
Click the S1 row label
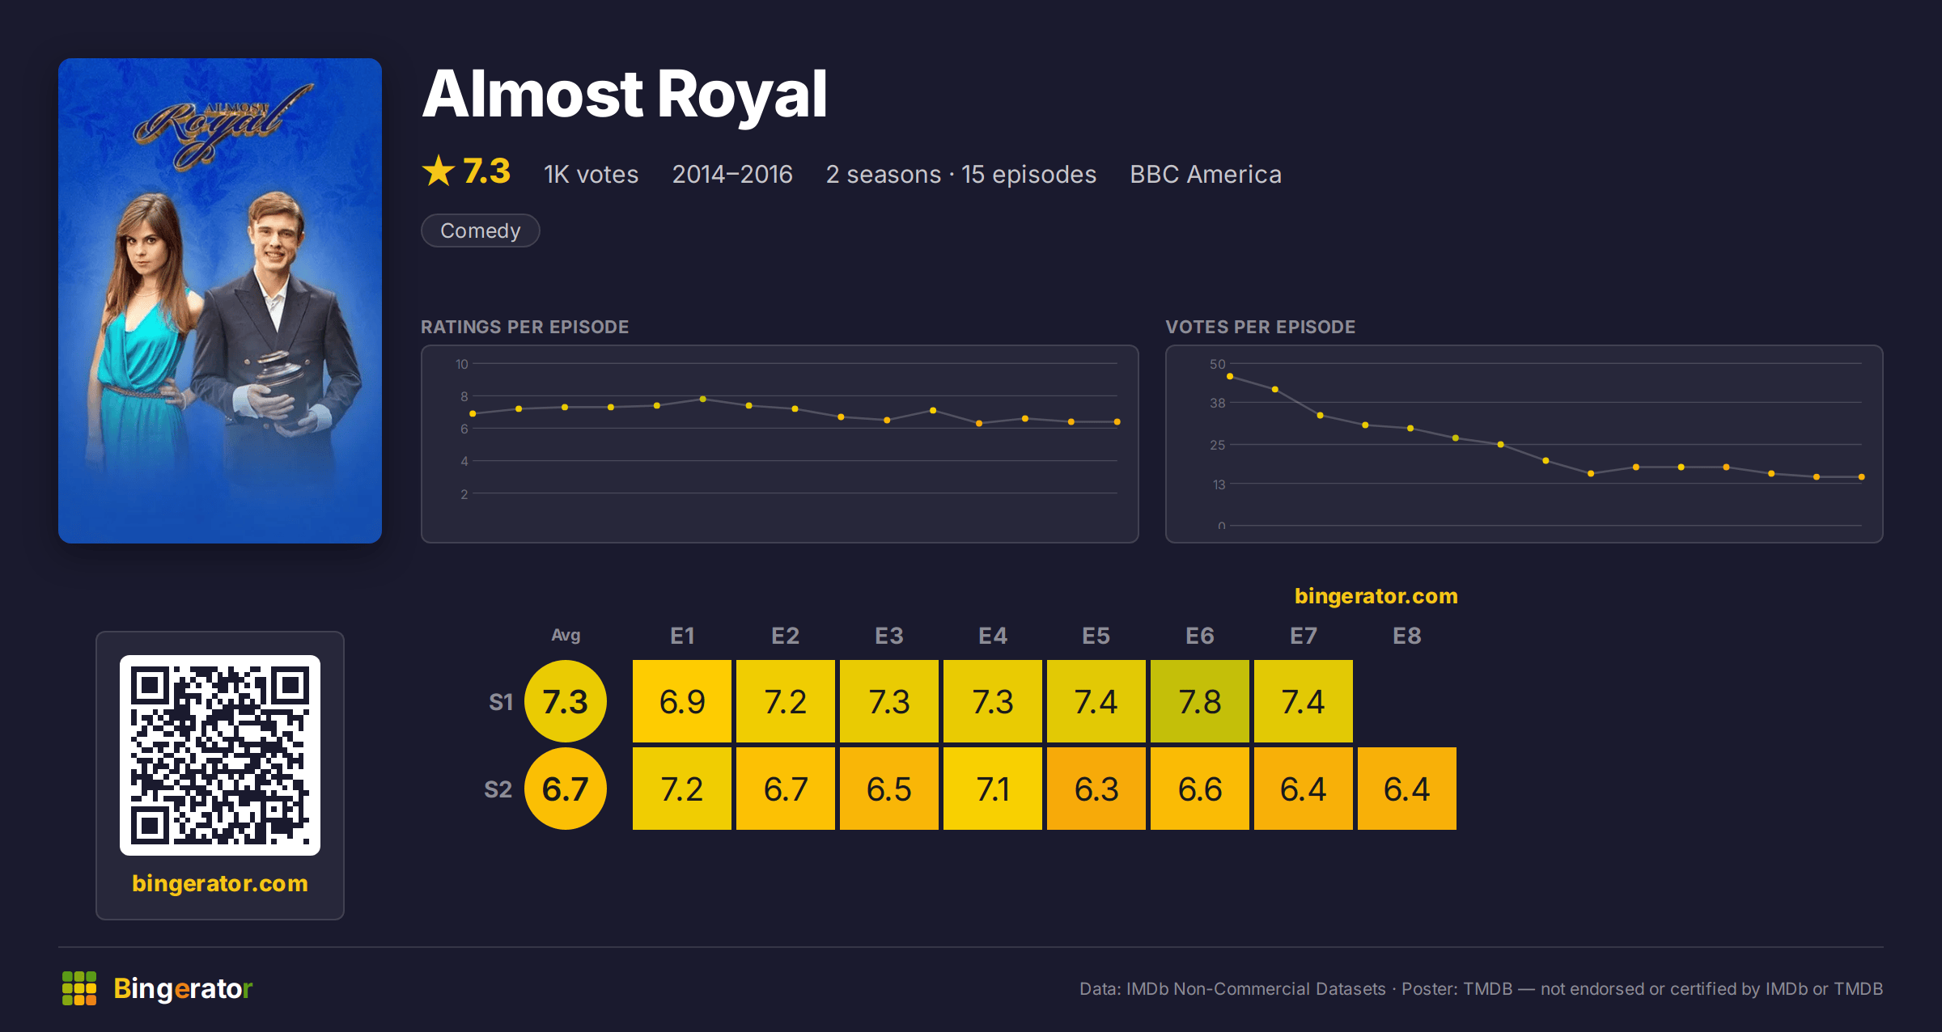(501, 702)
